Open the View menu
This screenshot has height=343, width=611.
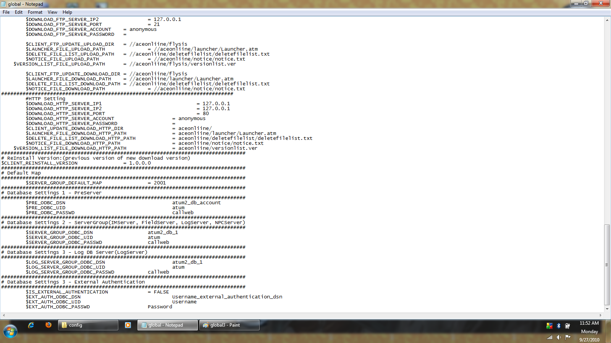click(x=52, y=12)
